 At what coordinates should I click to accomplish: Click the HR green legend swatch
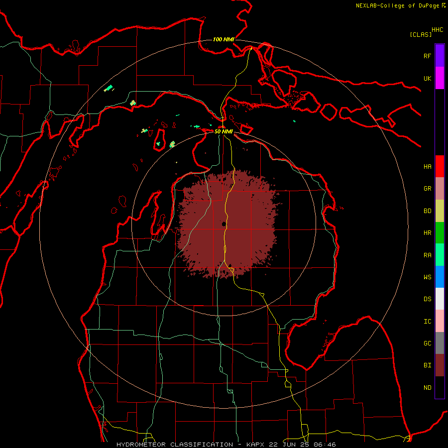440,233
